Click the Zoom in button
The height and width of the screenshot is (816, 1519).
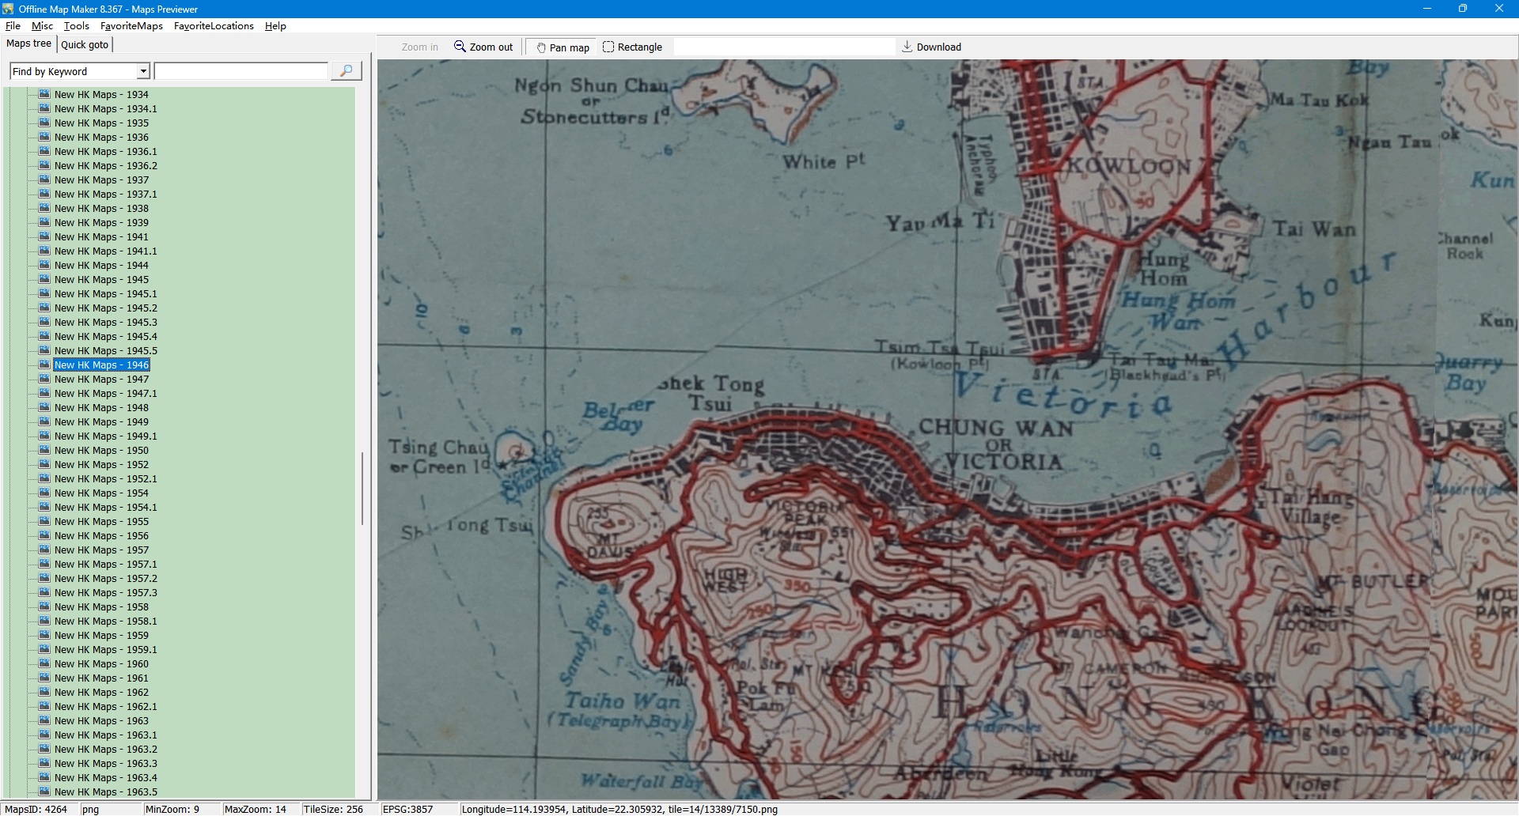tap(419, 47)
